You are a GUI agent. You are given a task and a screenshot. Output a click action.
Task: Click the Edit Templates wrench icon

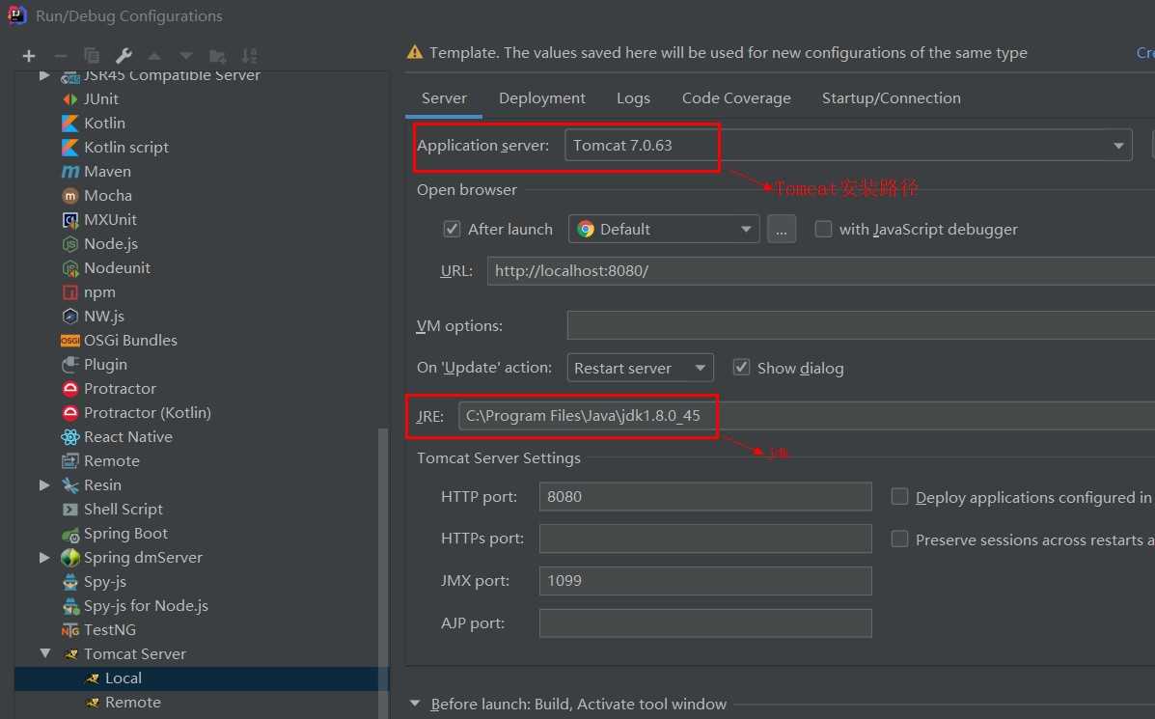(124, 56)
